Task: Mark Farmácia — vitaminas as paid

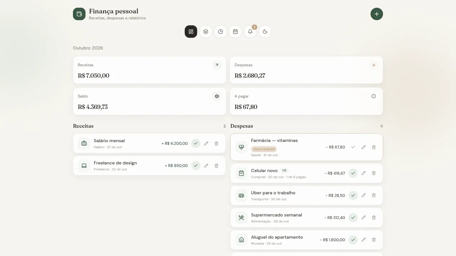Action: pyautogui.click(x=353, y=147)
